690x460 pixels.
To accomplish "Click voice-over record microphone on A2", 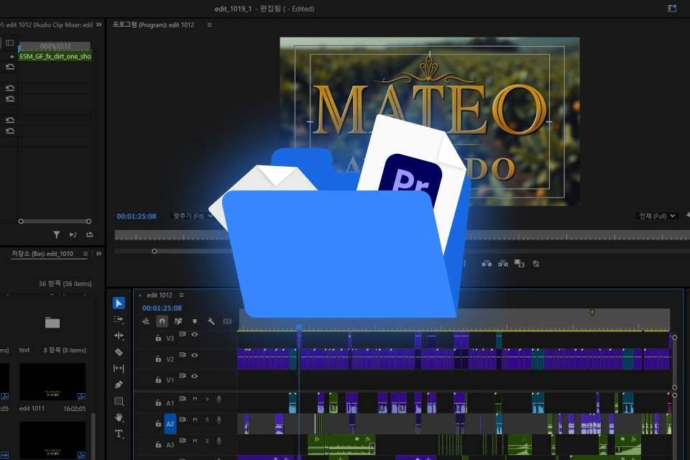I will (218, 420).
